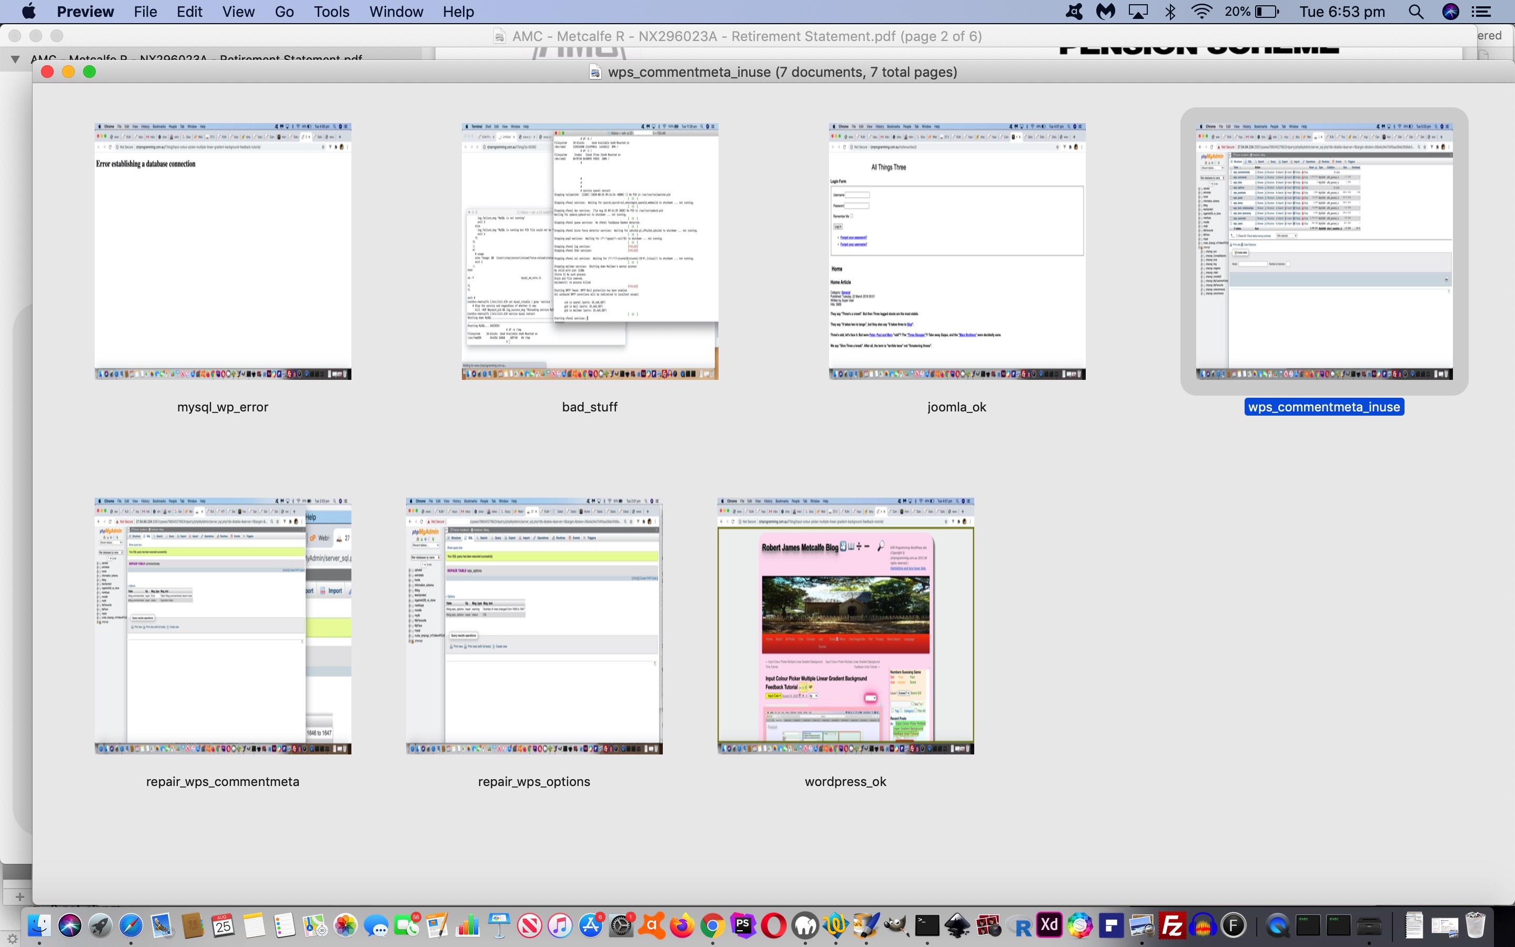The width and height of the screenshot is (1515, 947).
Task: Click the bad_stuff file name label
Action: tap(590, 407)
